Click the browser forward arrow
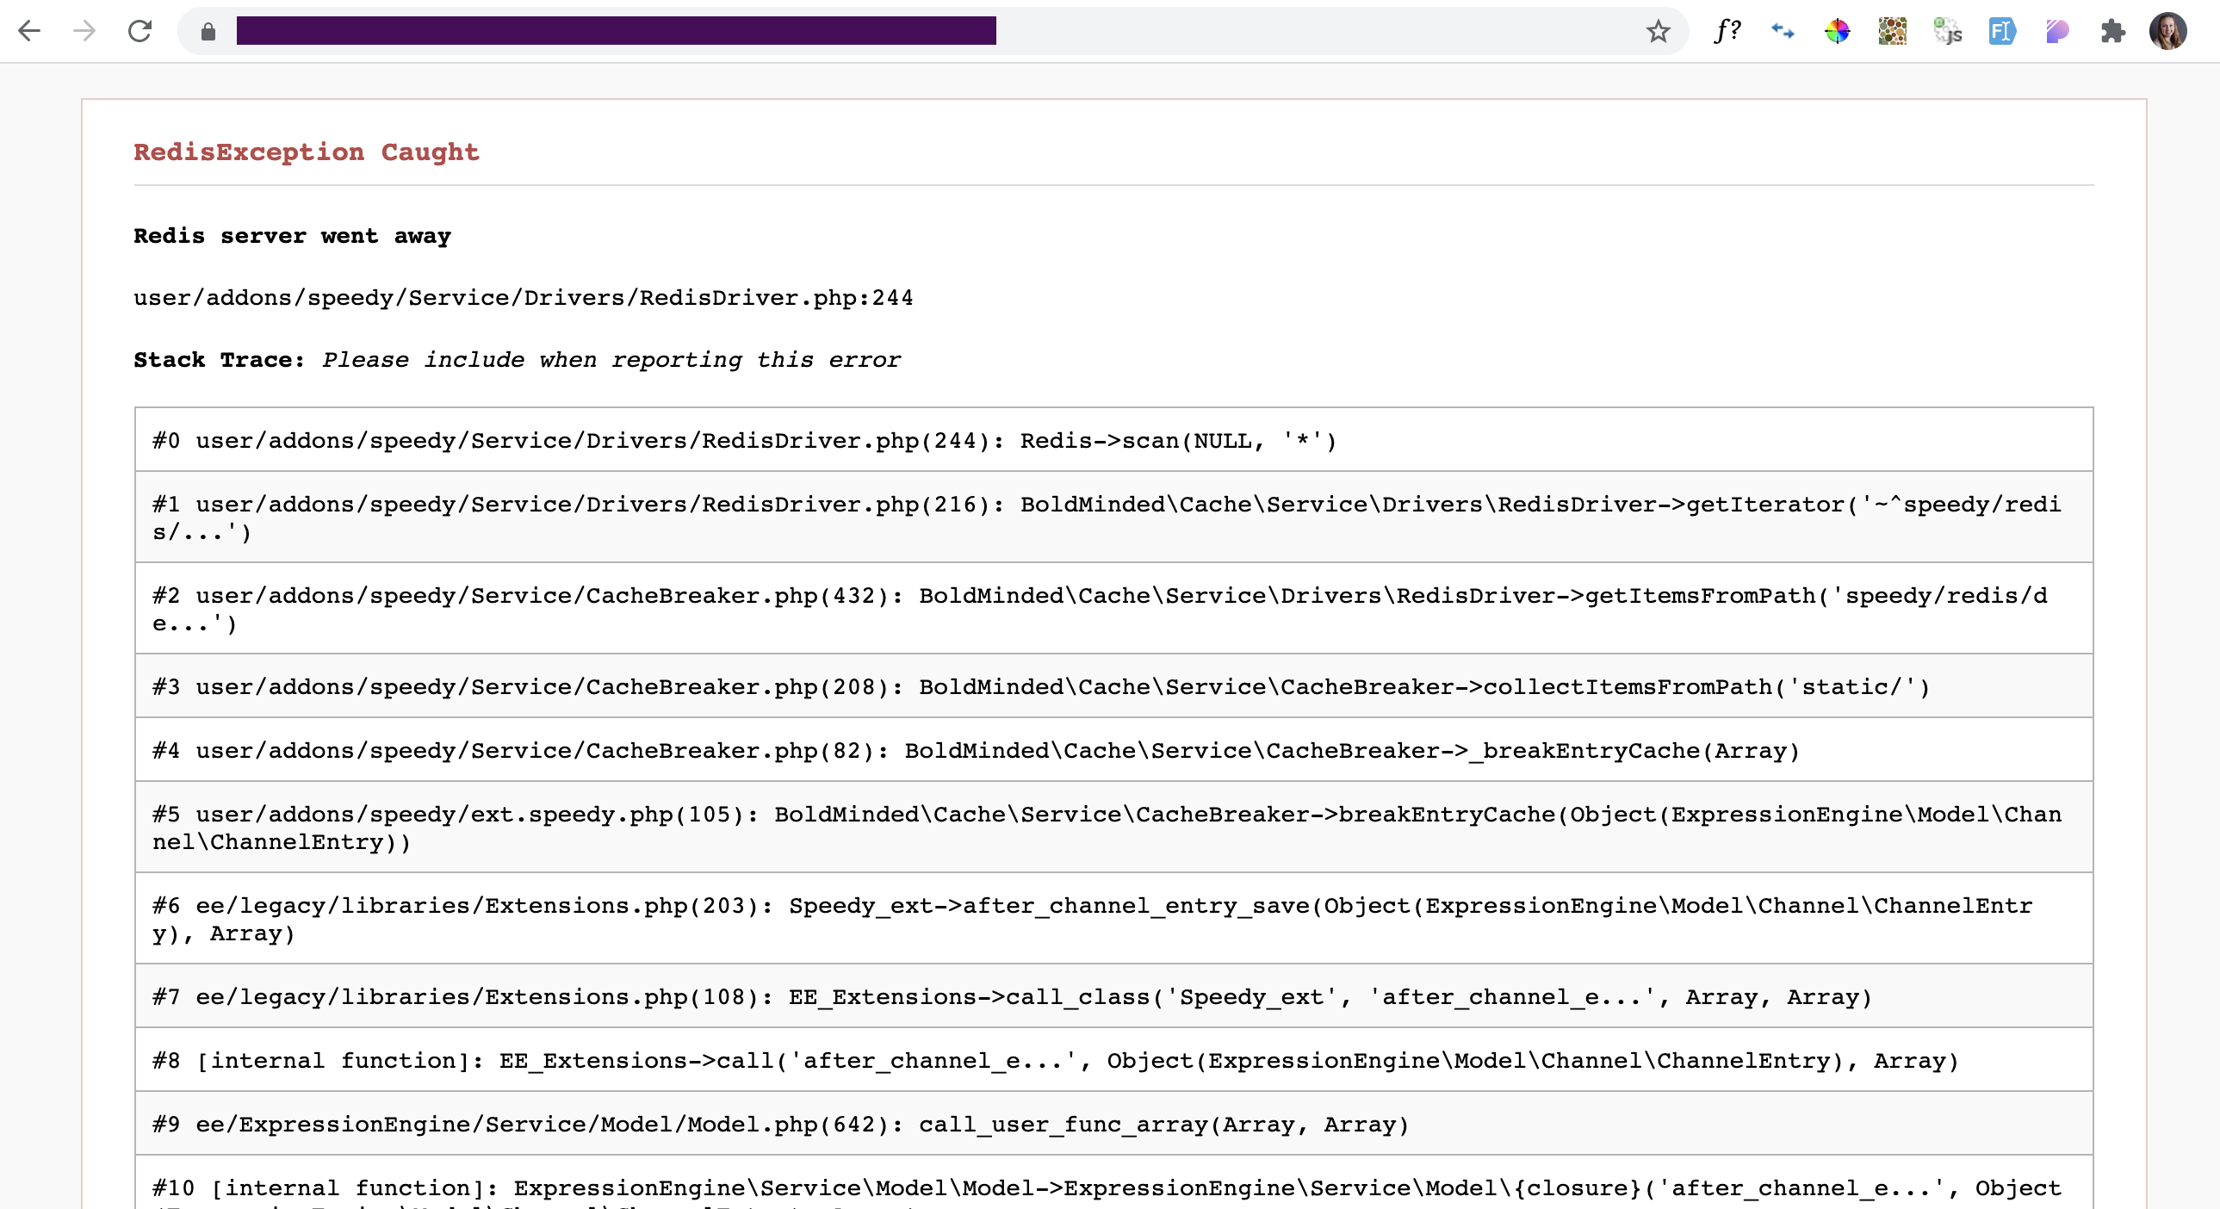The height and width of the screenshot is (1209, 2220). 84,31
